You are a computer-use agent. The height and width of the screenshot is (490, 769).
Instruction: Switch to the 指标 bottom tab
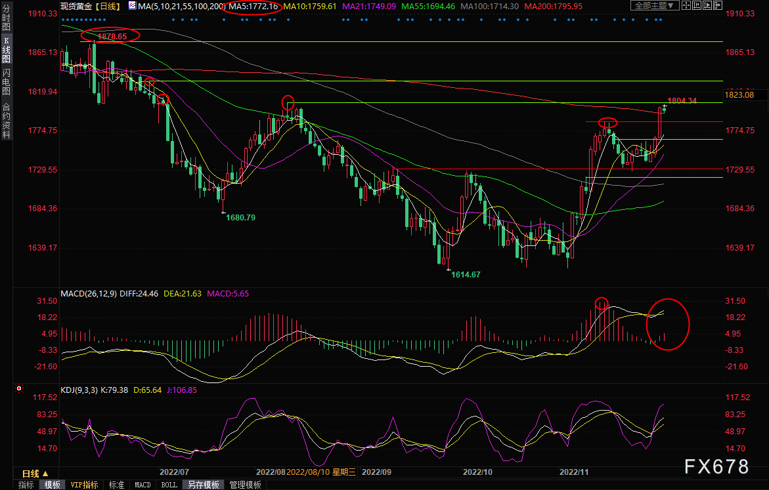26,485
